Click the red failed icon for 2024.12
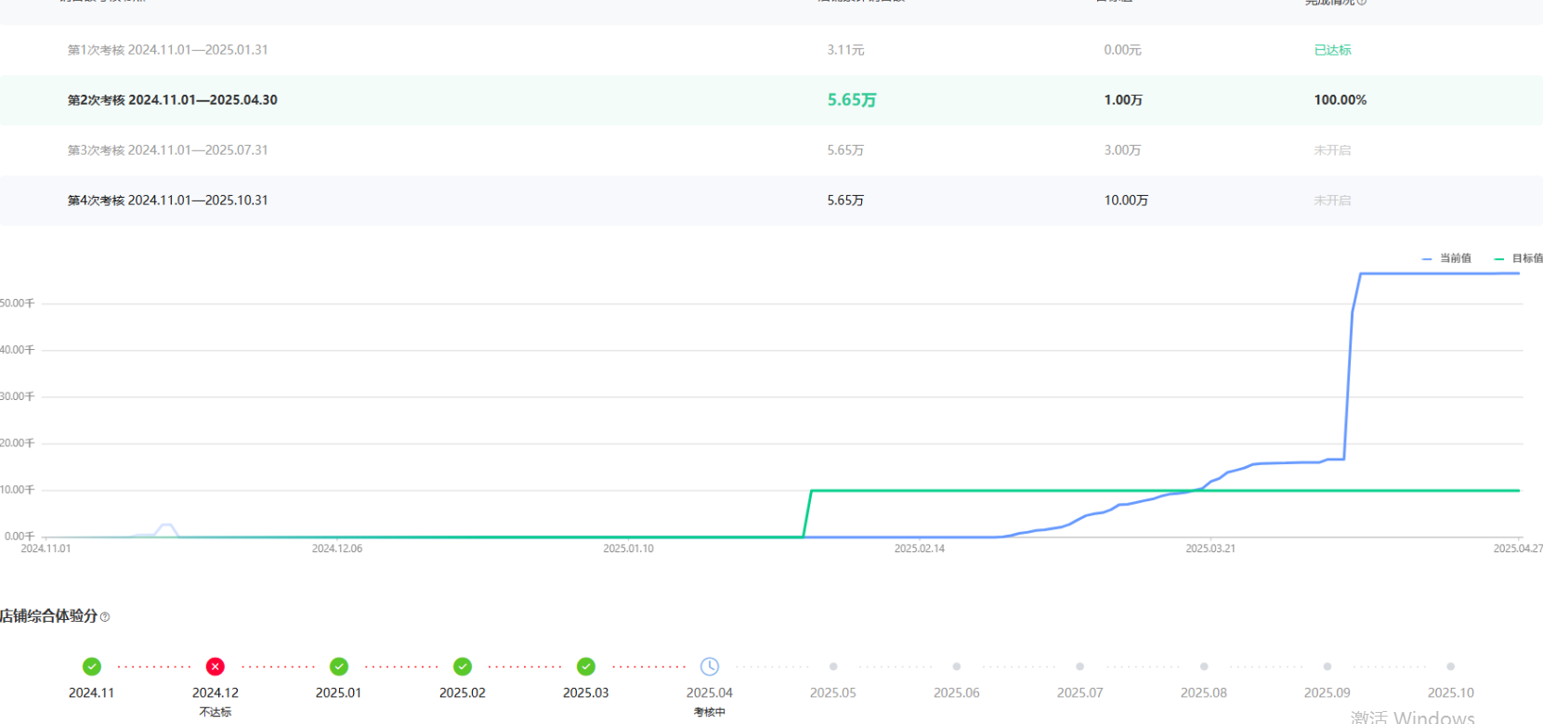This screenshot has width=1543, height=724. [x=215, y=666]
